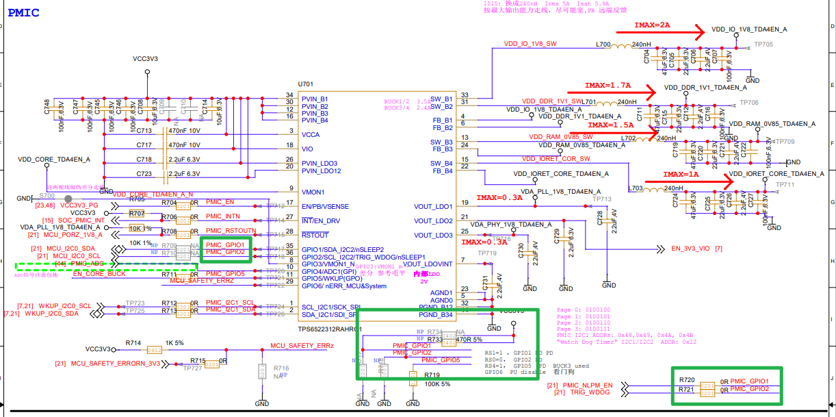Select the VCCA pin label
Viewport: 836px width, 417px height.
click(311, 135)
